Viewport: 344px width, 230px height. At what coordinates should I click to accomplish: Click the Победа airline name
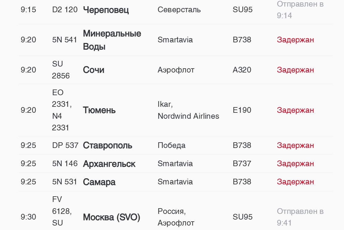pos(171,145)
